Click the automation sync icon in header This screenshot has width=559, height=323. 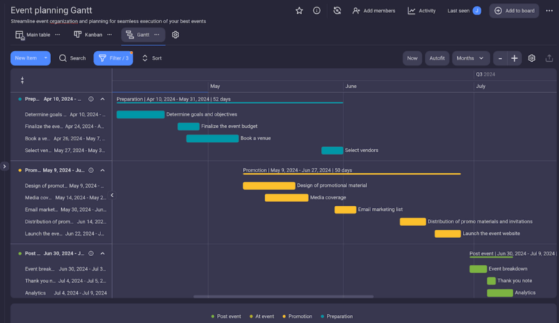click(337, 11)
